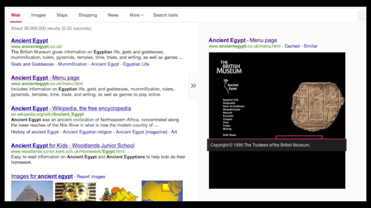Click www.ancientegypt.co.uk/menu.html URL in preview panel

(x=245, y=46)
